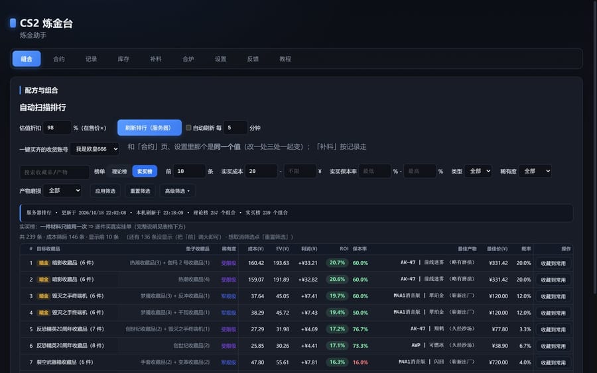Click the 重置筛选 button
The width and height of the screenshot is (597, 373).
(140, 191)
